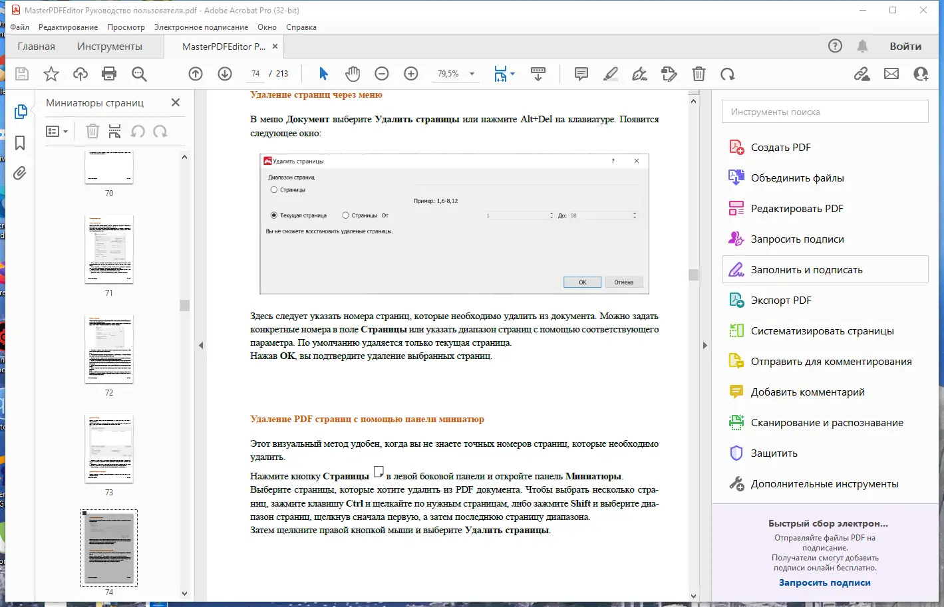Click the Войти sign-in button
The image size is (944, 607).
(905, 47)
